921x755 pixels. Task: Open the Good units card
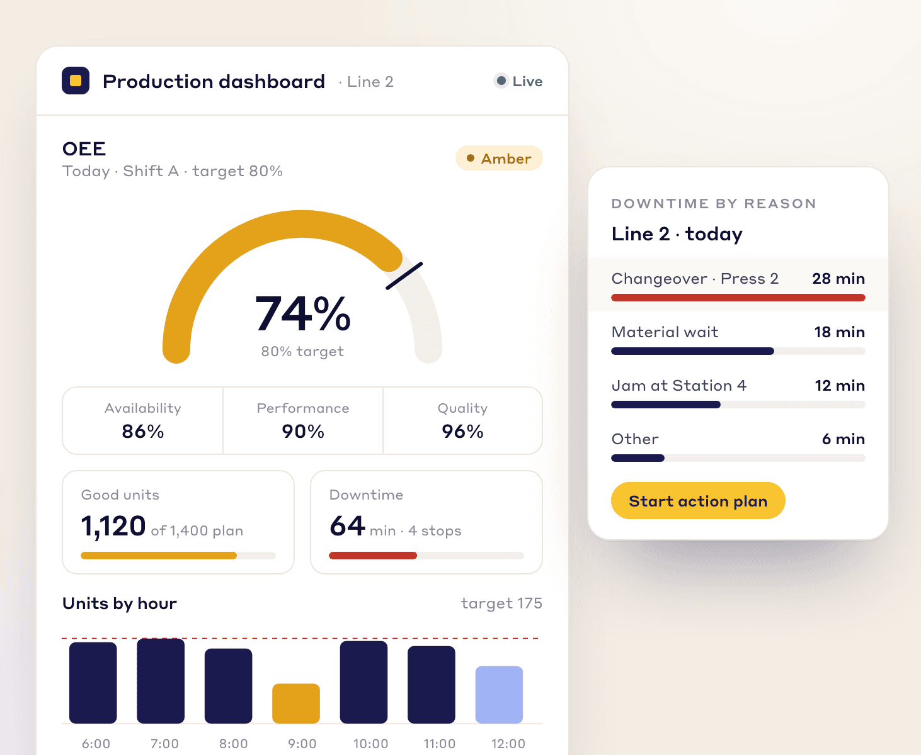point(178,522)
